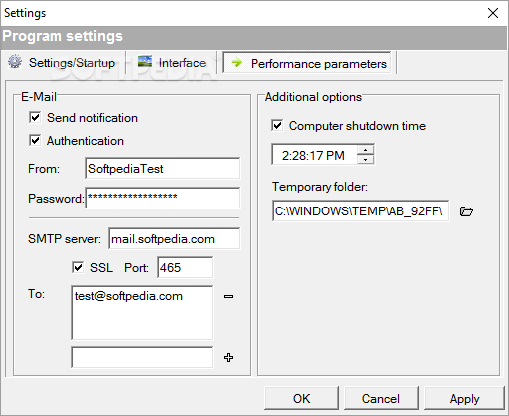Click the landscape picture icon beside Interface
Screen dimensions: 509x416
coord(145,61)
